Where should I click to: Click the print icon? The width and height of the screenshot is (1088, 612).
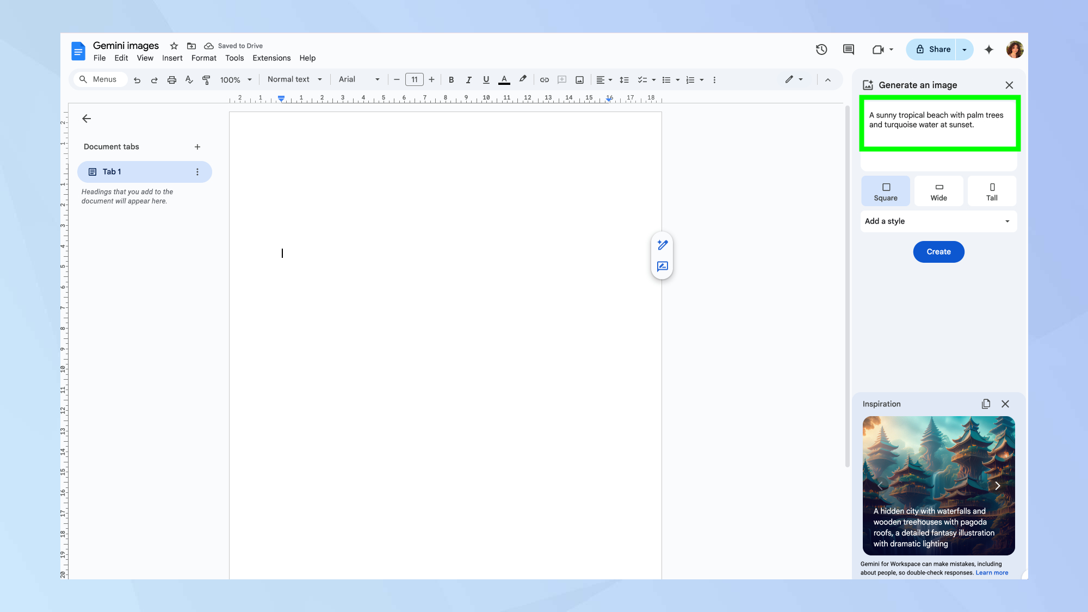[172, 80]
